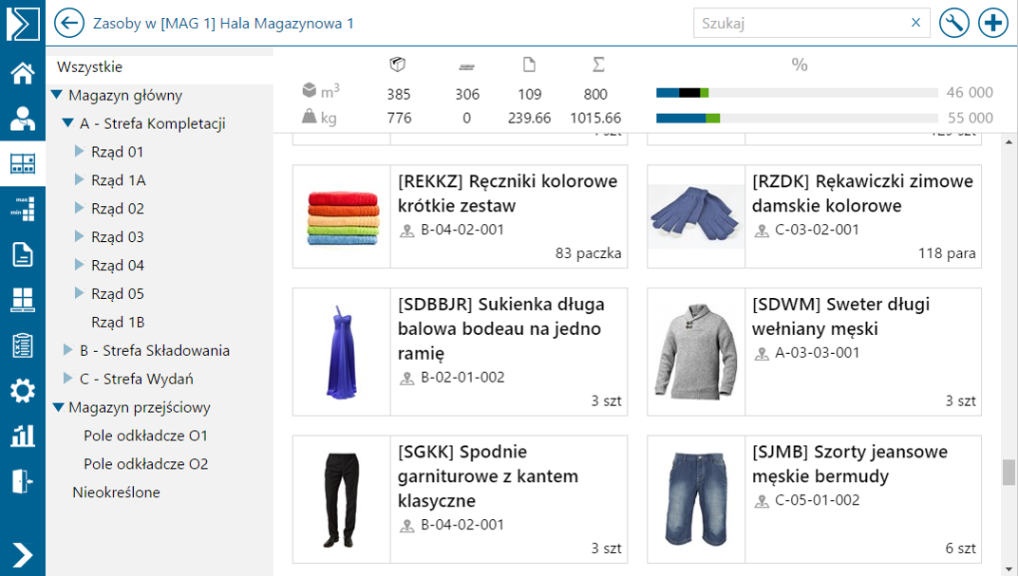Viewport: 1018px width, 576px height.
Task: Click the logout door icon in sidebar
Action: click(x=23, y=482)
